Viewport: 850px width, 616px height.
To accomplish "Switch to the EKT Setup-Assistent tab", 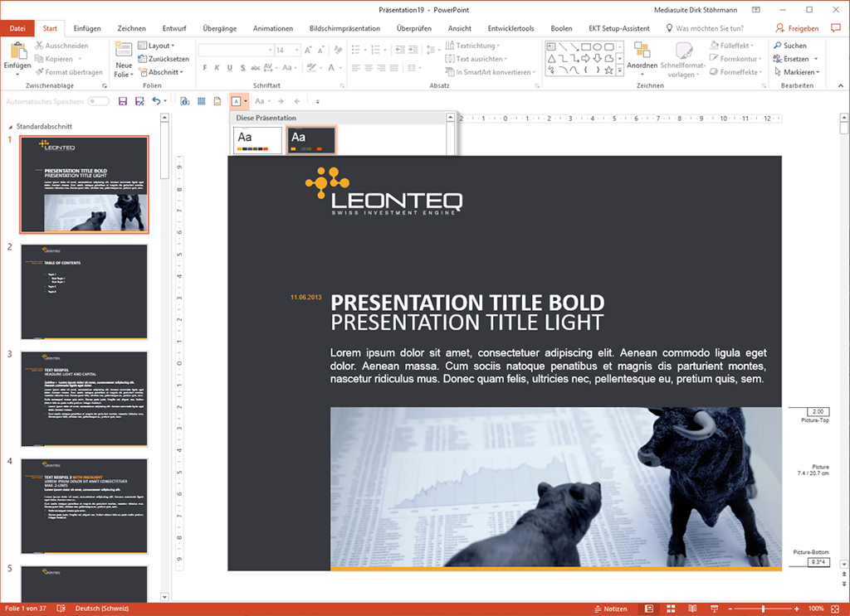I will click(619, 28).
